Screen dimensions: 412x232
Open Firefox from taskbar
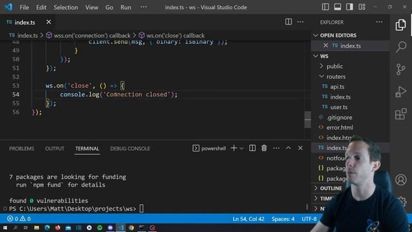pyautogui.click(x=57, y=227)
